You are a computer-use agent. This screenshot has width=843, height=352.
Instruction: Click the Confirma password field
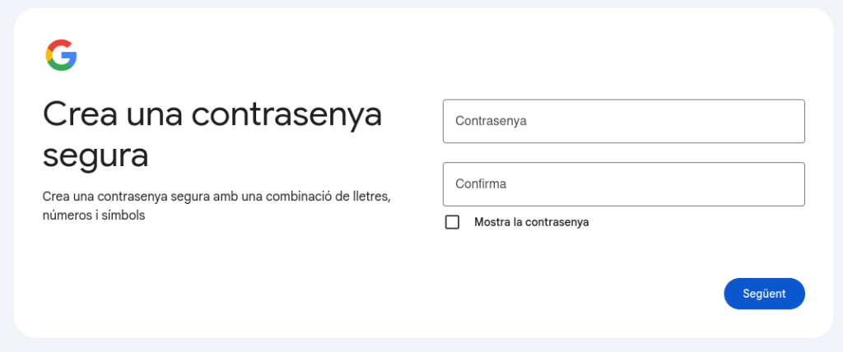(623, 184)
